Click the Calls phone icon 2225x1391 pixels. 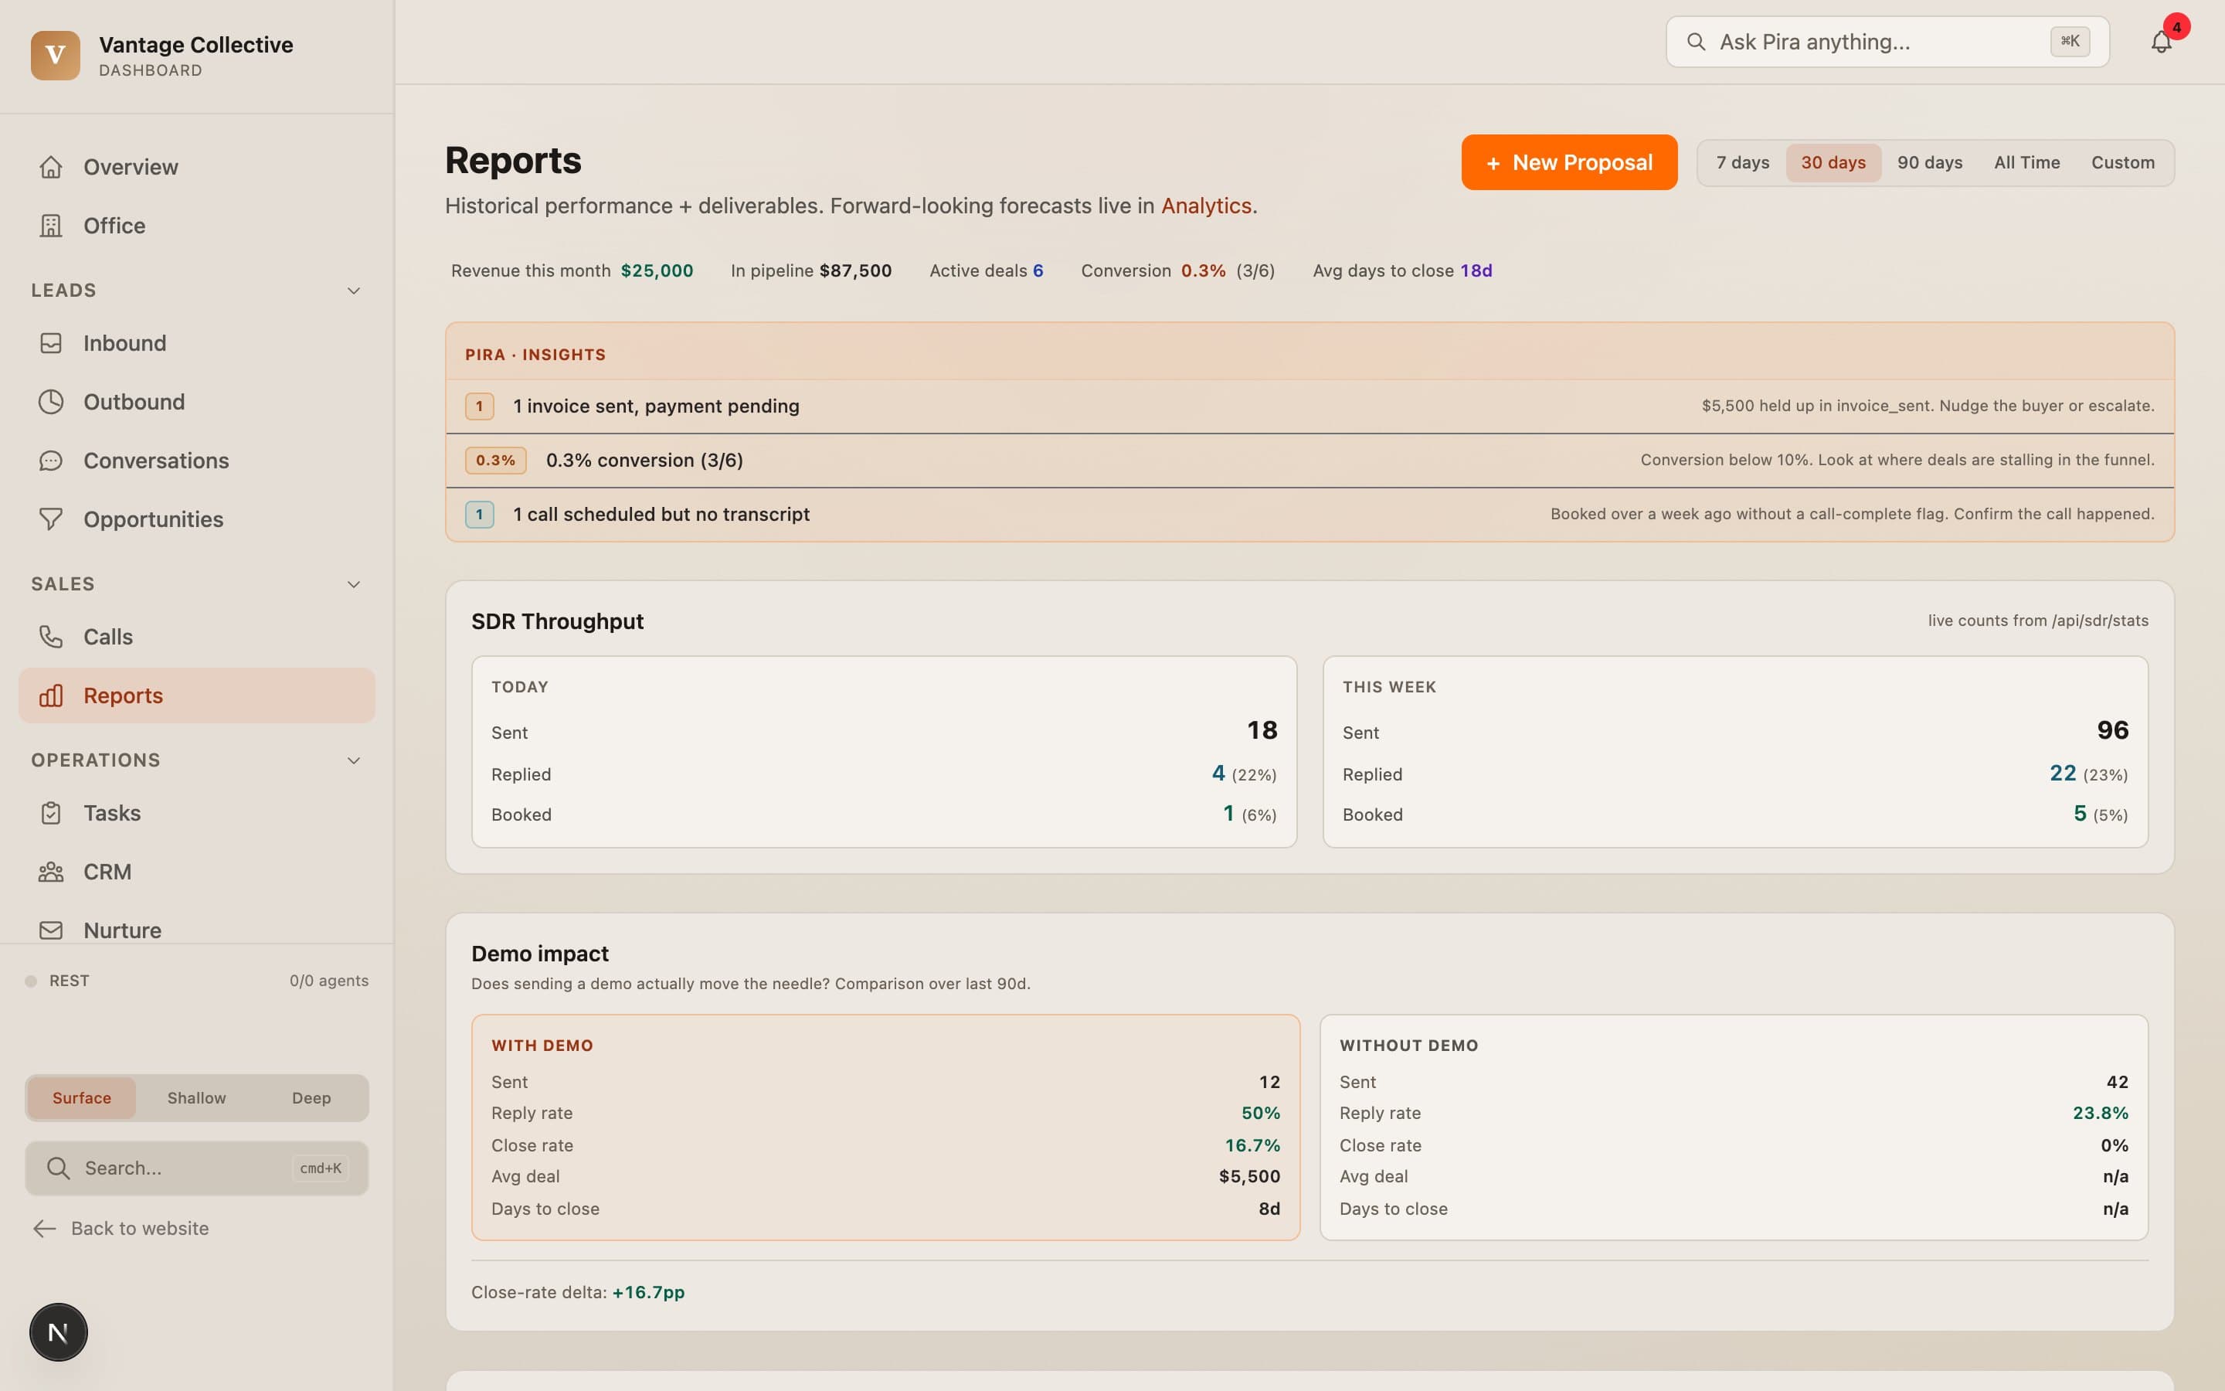(x=52, y=637)
